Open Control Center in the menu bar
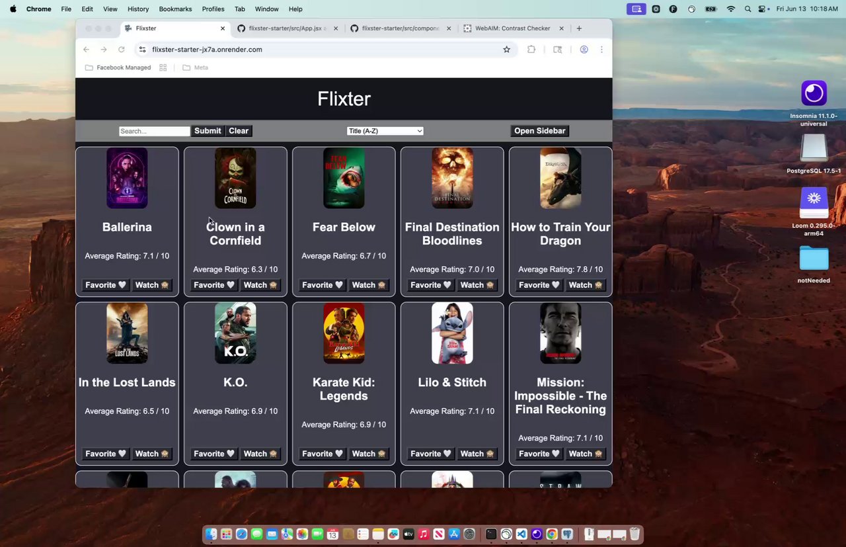This screenshot has width=846, height=547. pos(762,9)
